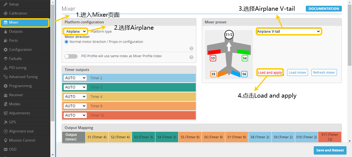Click the airplane V-tail preset diagram
The image size is (352, 157).
(229, 54)
